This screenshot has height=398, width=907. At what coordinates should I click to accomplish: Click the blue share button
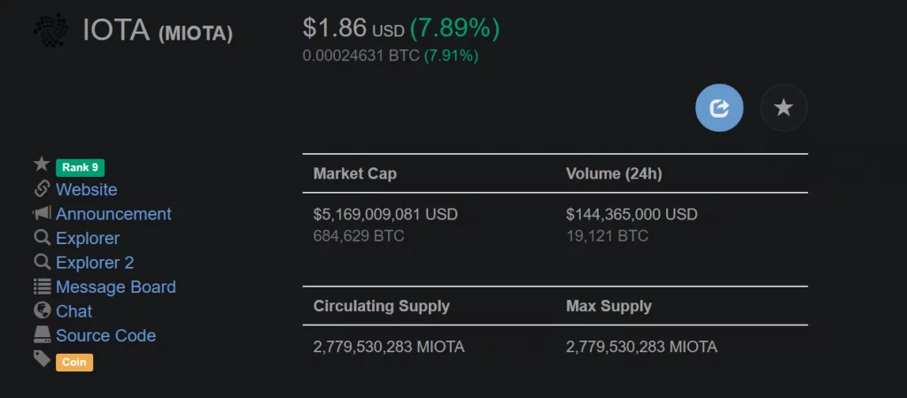coord(719,107)
